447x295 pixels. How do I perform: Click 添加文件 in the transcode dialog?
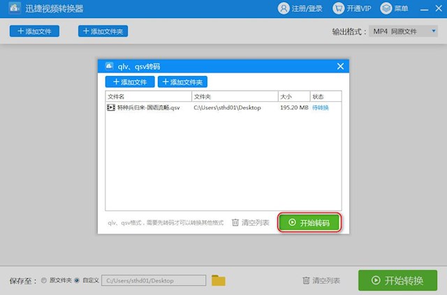pos(130,82)
